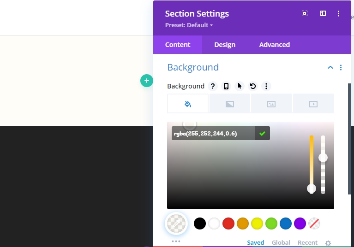This screenshot has width=354, height=247.
Task: Show Global colors
Action: [281, 243]
